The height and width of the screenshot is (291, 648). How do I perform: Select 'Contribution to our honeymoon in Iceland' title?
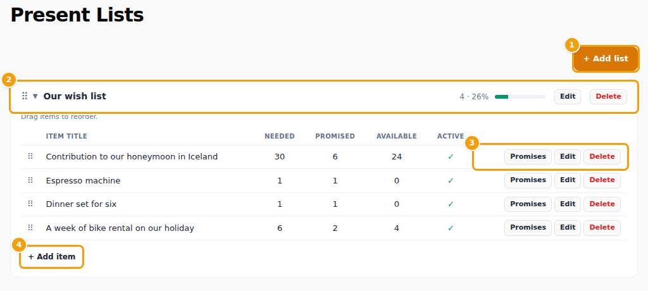point(132,157)
